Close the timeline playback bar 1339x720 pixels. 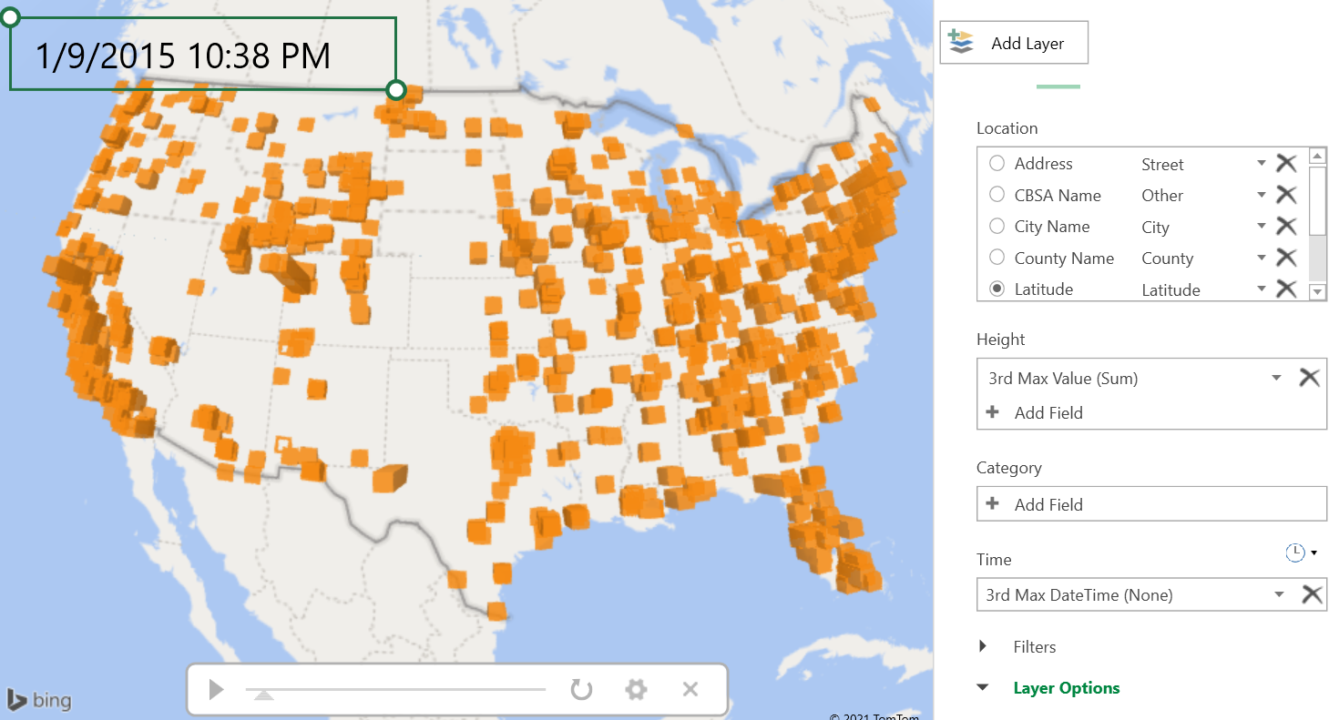click(x=690, y=689)
